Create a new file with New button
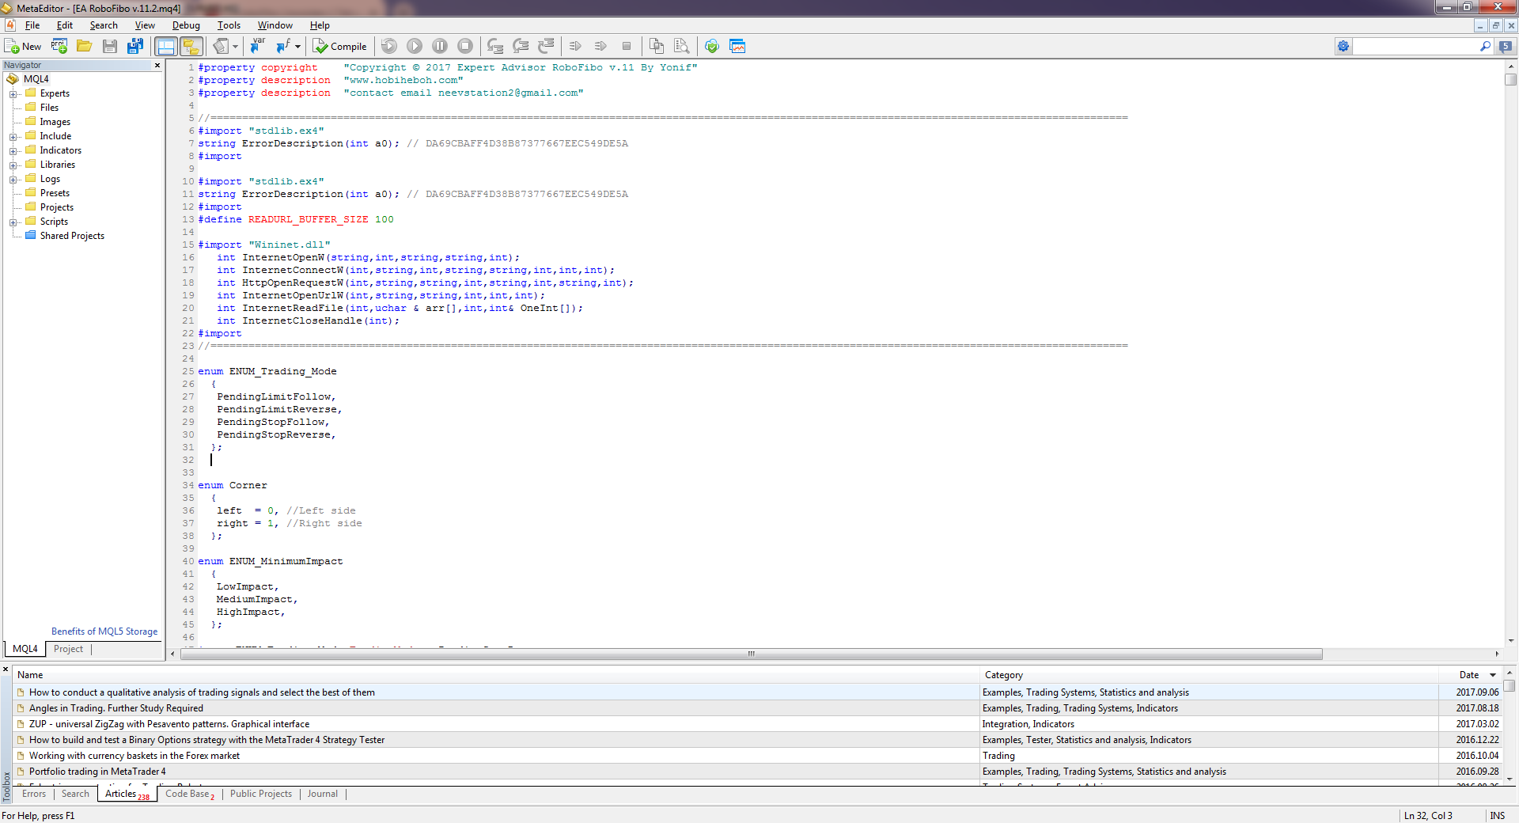 [x=23, y=46]
